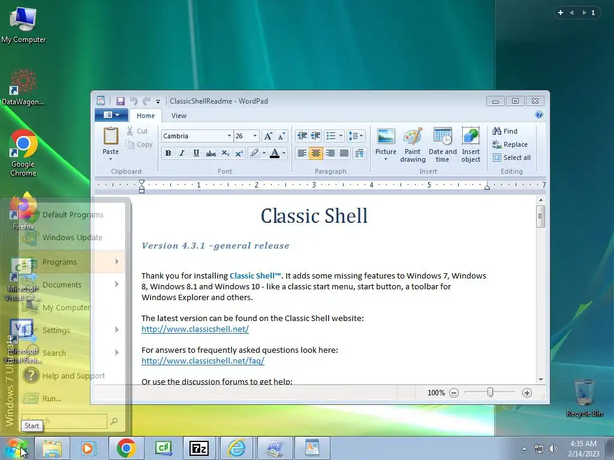614x460 pixels.
Task: Apply the text highlight color
Action: (x=254, y=153)
